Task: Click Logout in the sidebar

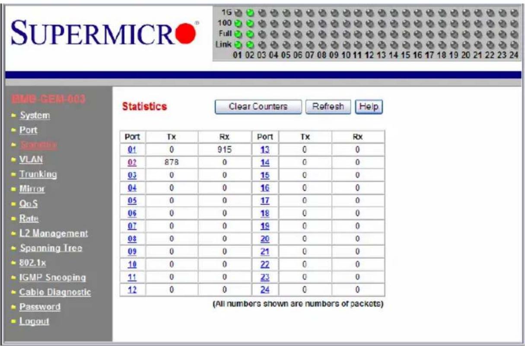Action: 35,321
